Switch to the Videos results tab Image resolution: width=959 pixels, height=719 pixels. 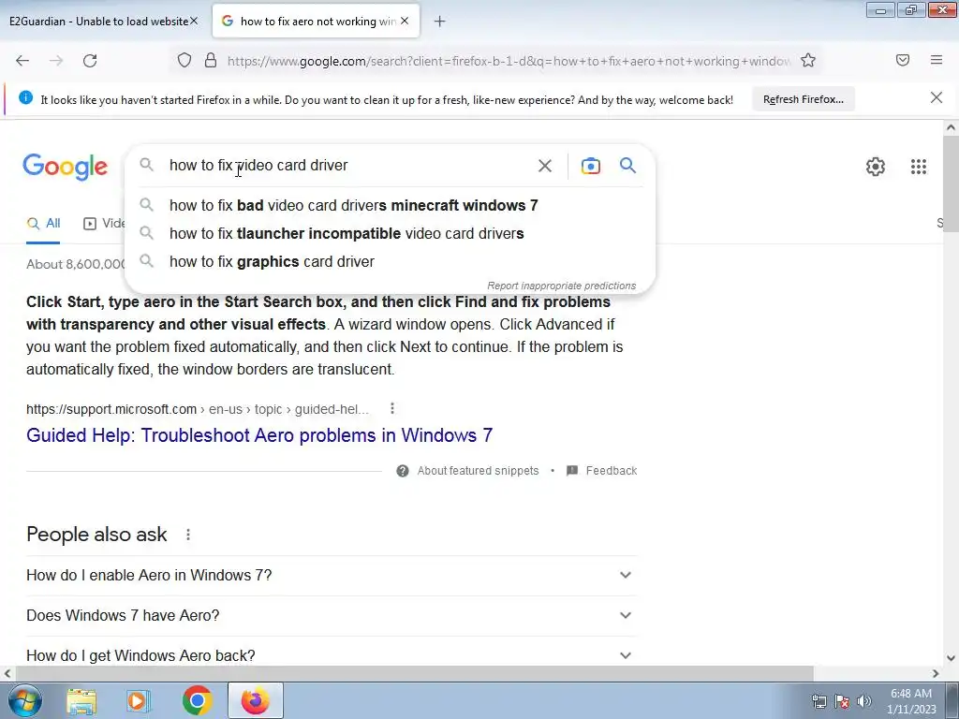click(x=104, y=224)
